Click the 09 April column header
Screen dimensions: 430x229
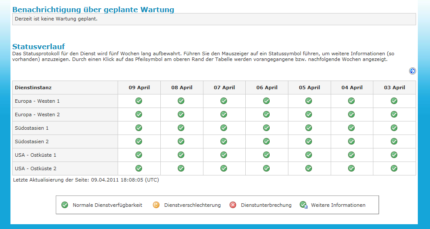(x=139, y=88)
